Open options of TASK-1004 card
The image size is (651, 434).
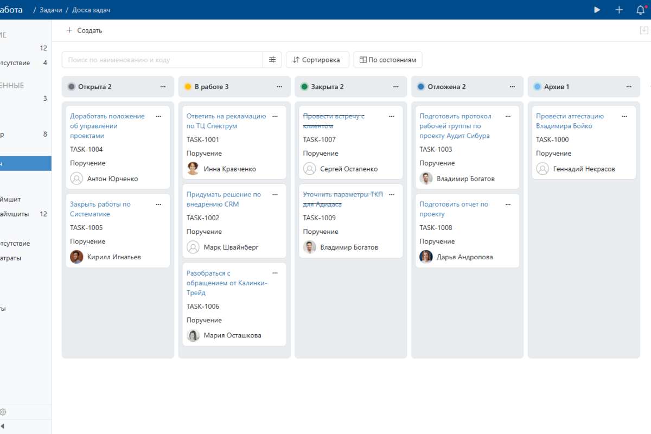click(x=158, y=116)
